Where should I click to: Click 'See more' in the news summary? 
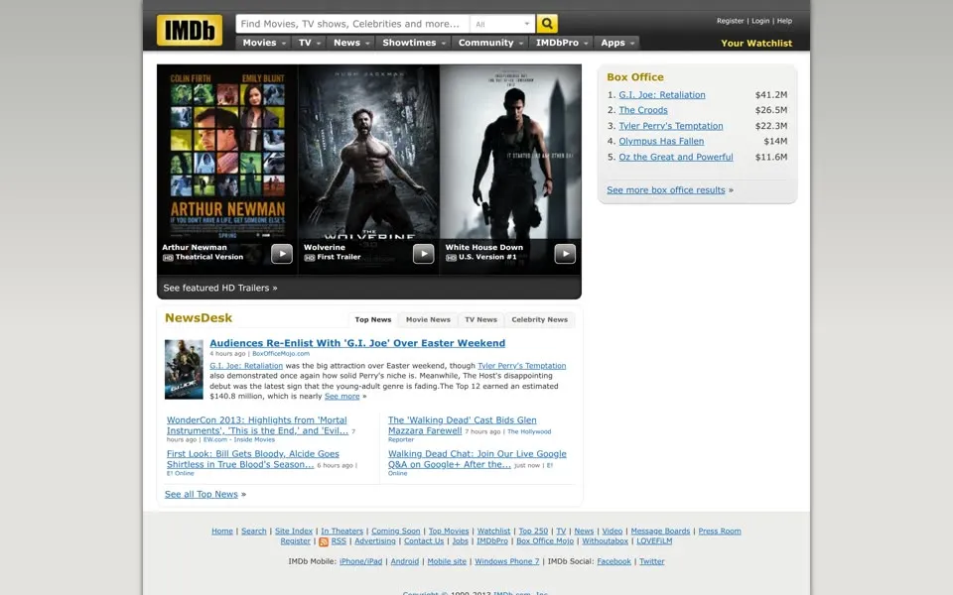pos(341,396)
